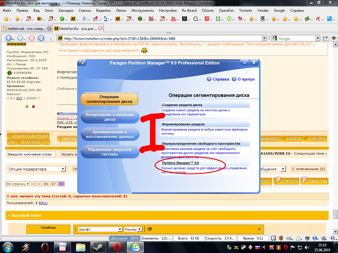Click the keyword search field Введите ключевое слово
338x253 pixels.
[x=31, y=154]
